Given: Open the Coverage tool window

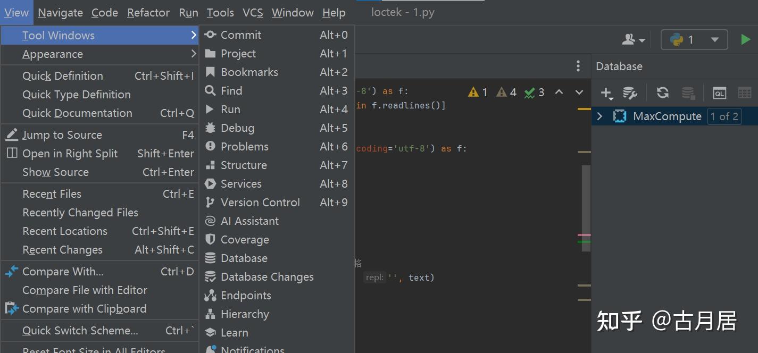Looking at the screenshot, I should pyautogui.click(x=244, y=239).
